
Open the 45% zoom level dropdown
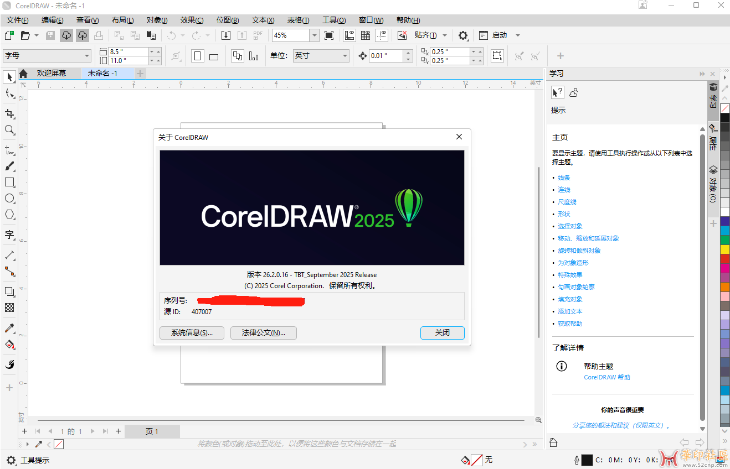tap(315, 35)
